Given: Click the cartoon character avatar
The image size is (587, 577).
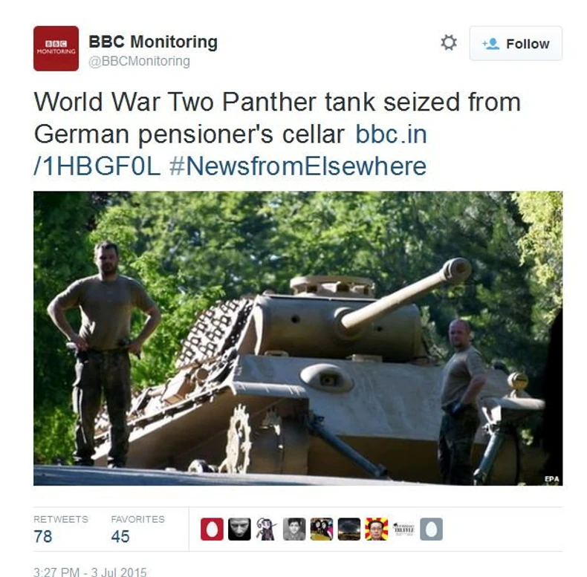Looking at the screenshot, I should (x=267, y=529).
